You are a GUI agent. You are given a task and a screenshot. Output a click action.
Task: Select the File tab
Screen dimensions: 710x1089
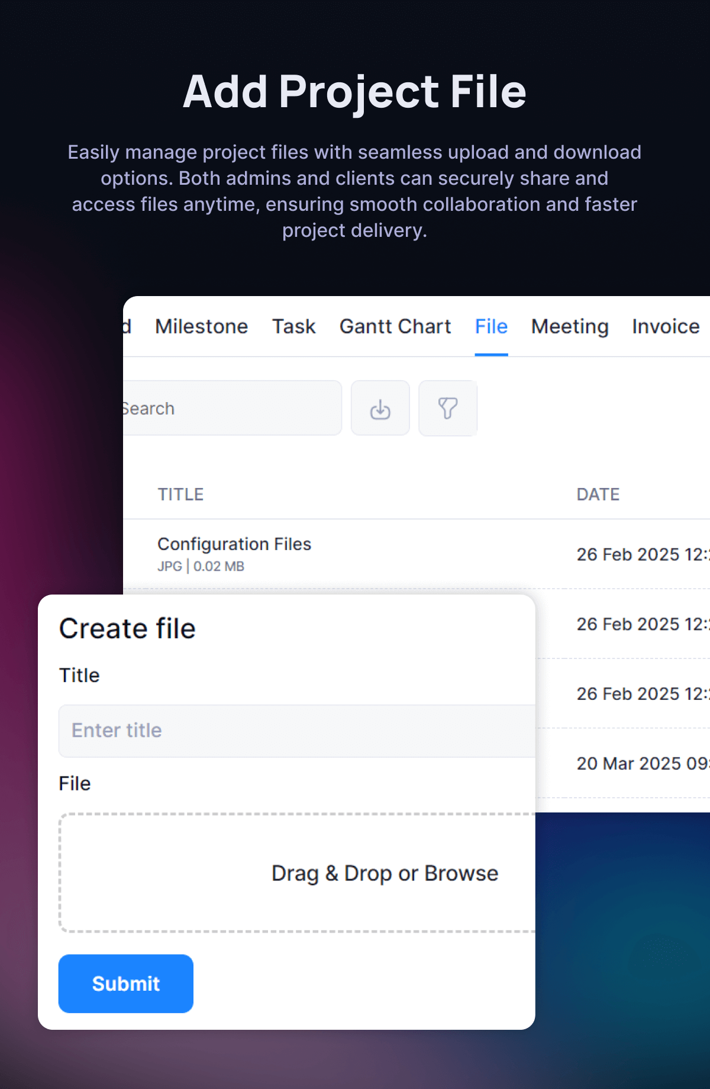coord(491,326)
